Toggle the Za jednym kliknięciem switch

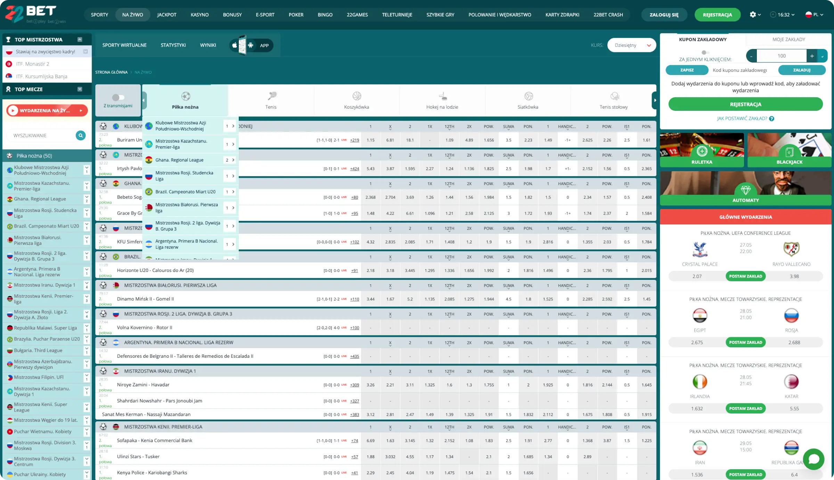(x=705, y=52)
